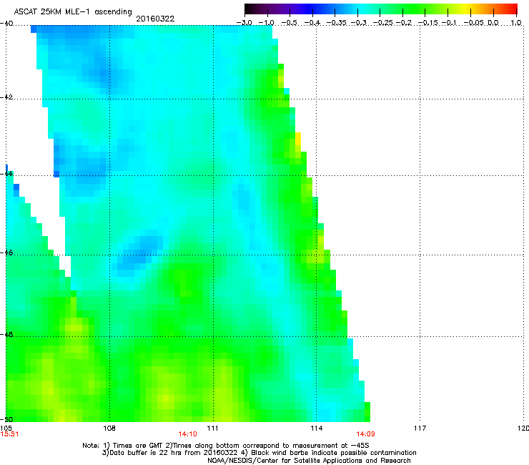Click the red color bar segment
Viewport: 529px width, 465px height.
tap(510, 9)
